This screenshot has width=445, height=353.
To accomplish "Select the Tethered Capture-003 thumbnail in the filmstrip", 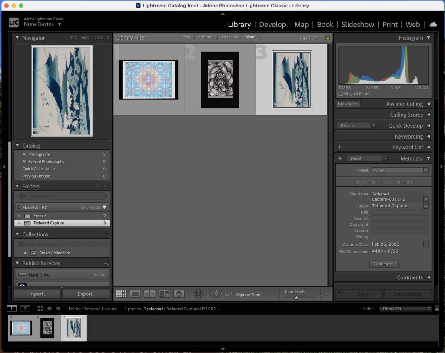I will [x=73, y=328].
